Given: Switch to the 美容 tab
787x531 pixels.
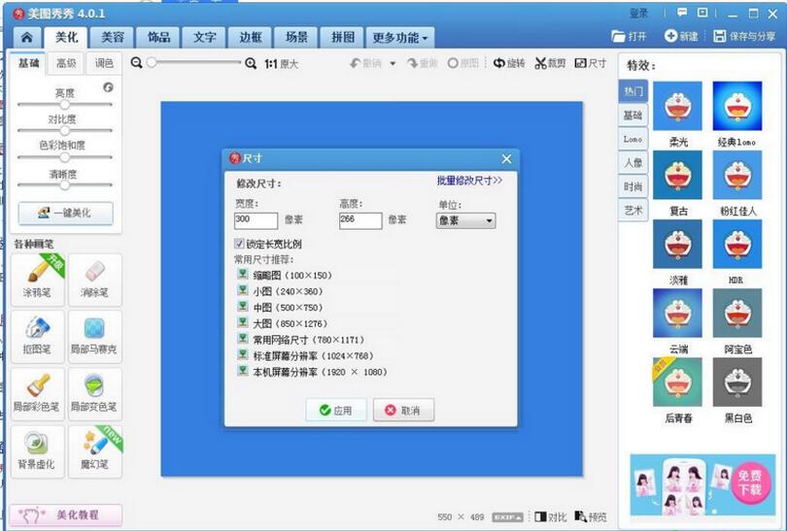Looking at the screenshot, I should pos(113,37).
